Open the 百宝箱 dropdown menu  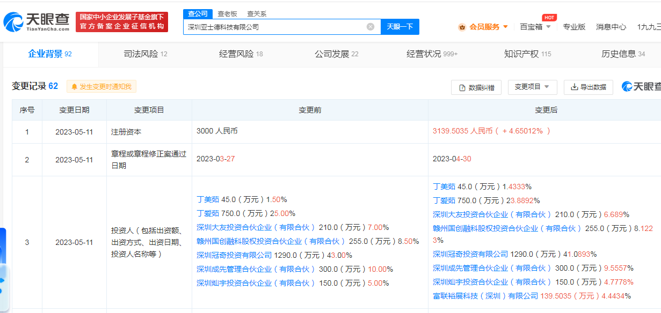535,27
